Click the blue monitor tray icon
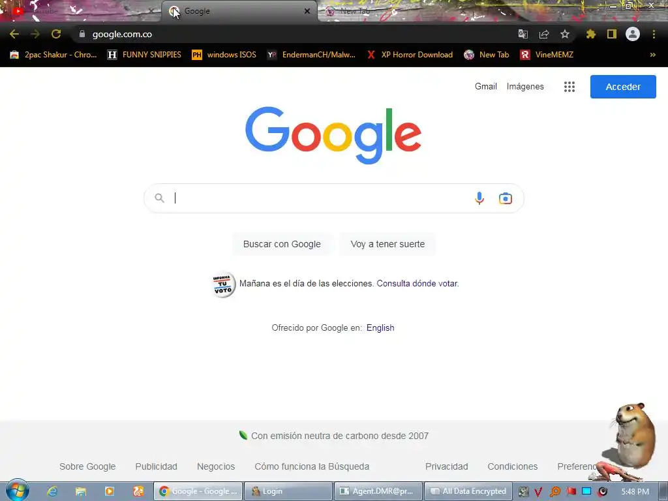 (586, 491)
